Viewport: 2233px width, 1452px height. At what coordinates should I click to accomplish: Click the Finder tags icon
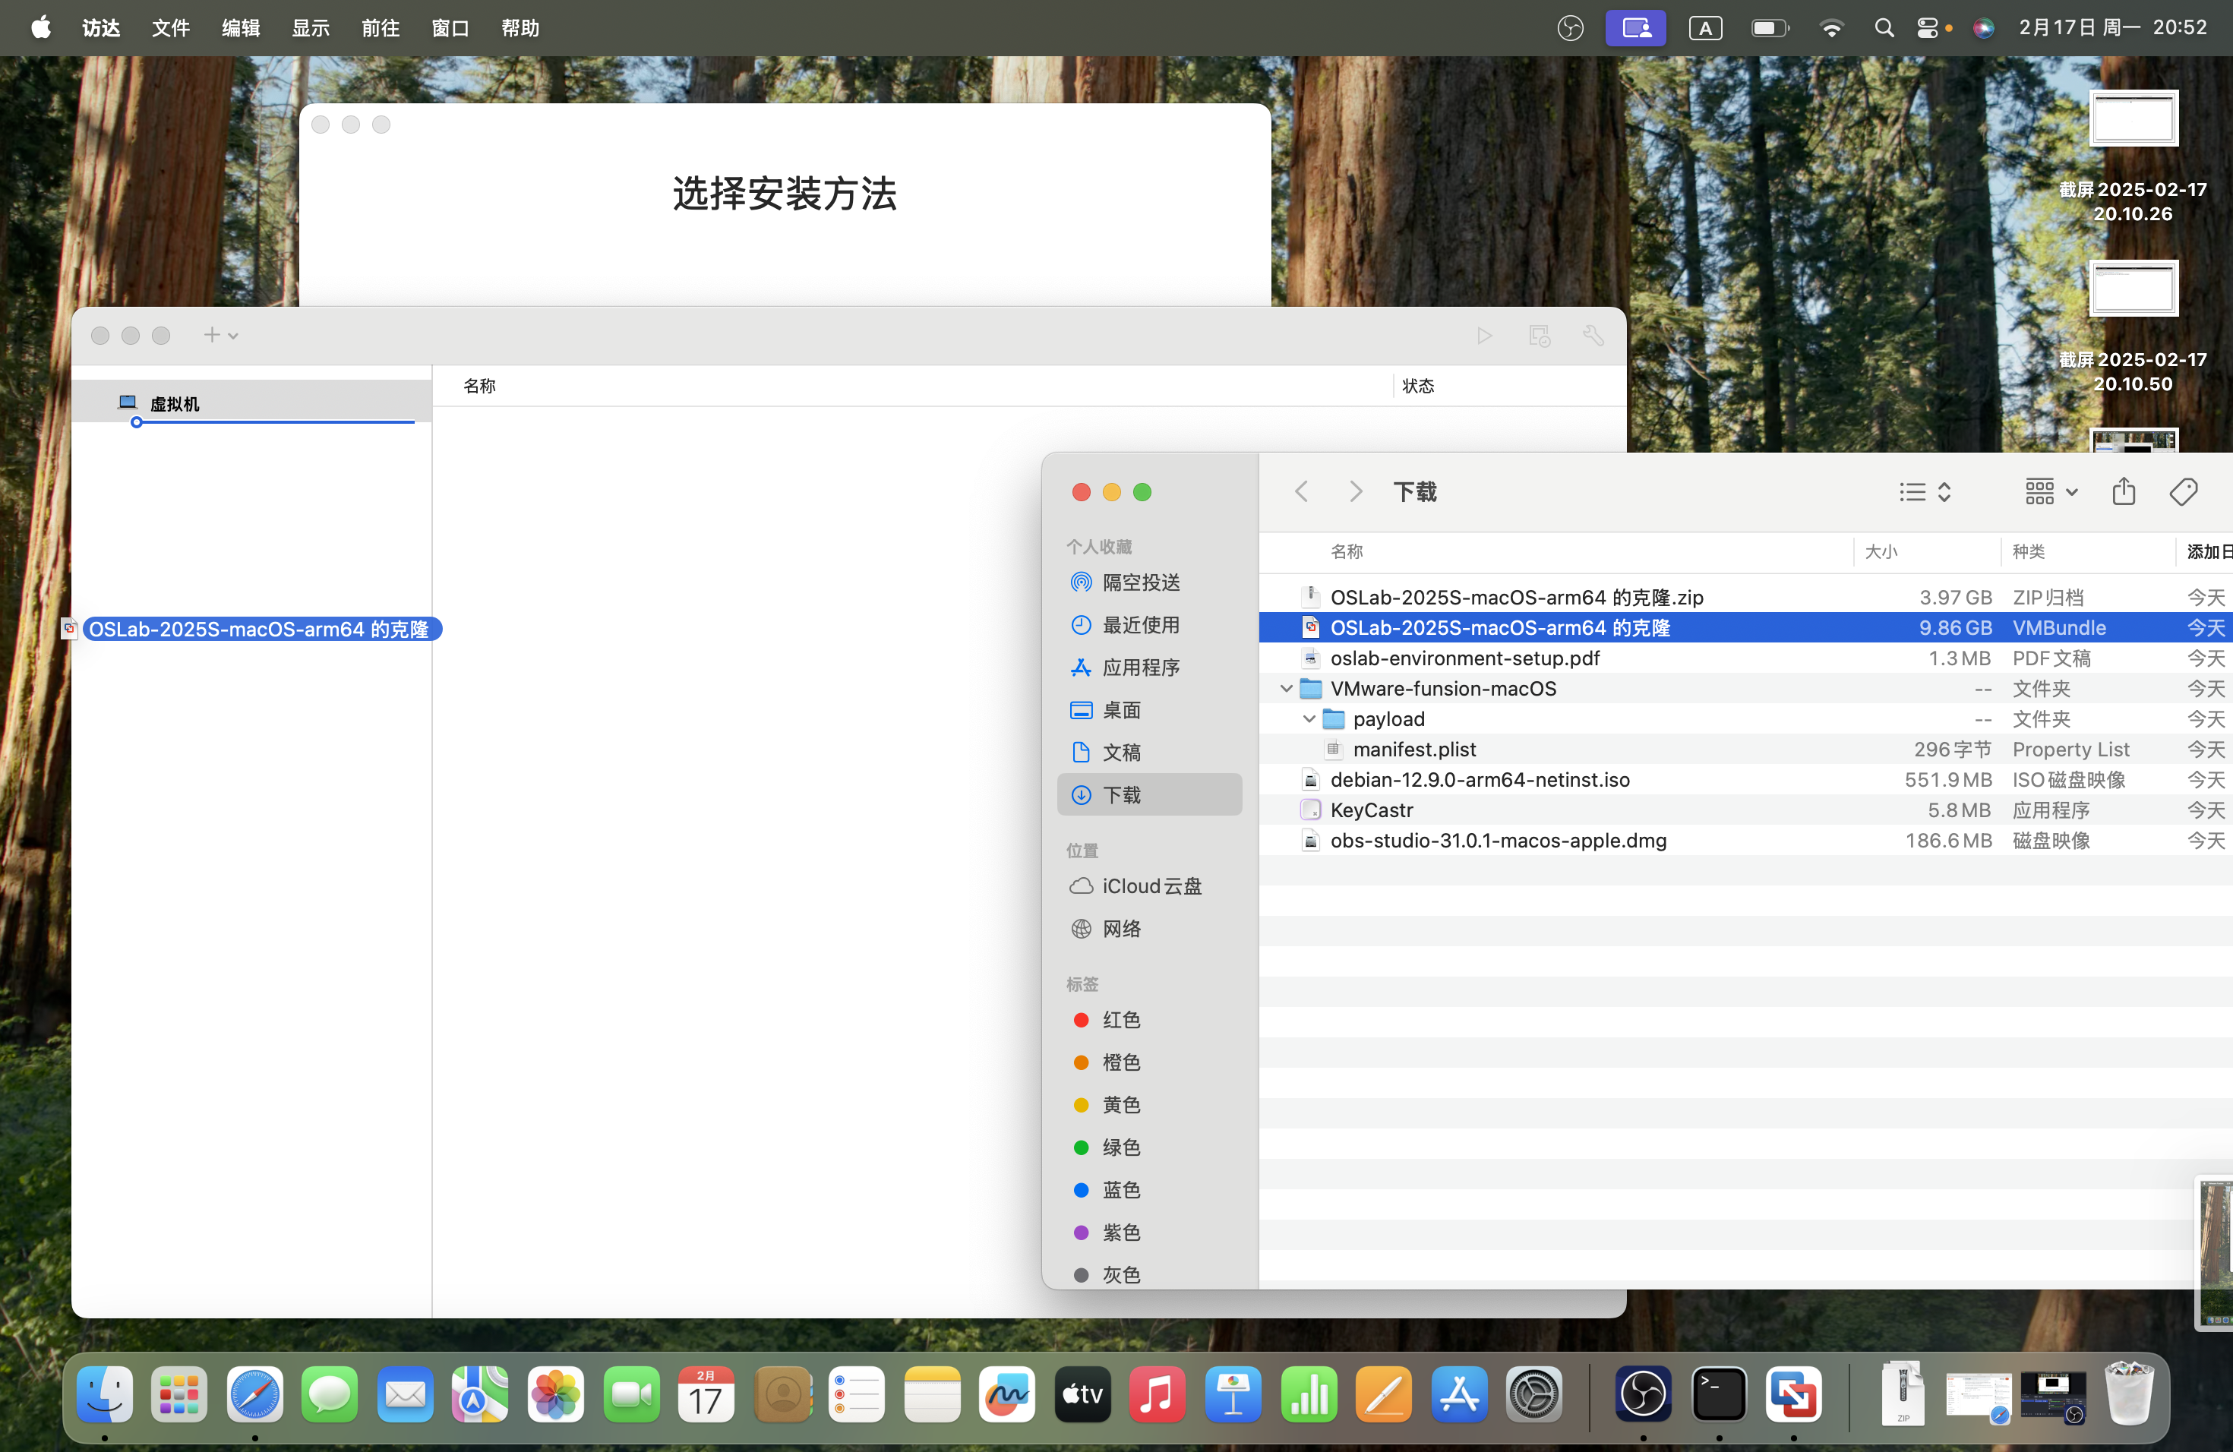[x=2184, y=491]
